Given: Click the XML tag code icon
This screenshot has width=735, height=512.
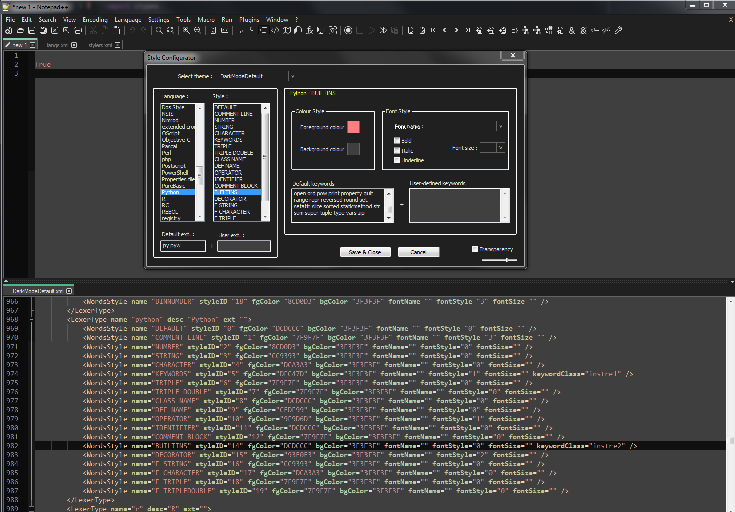Looking at the screenshot, I should pyautogui.click(x=275, y=30).
